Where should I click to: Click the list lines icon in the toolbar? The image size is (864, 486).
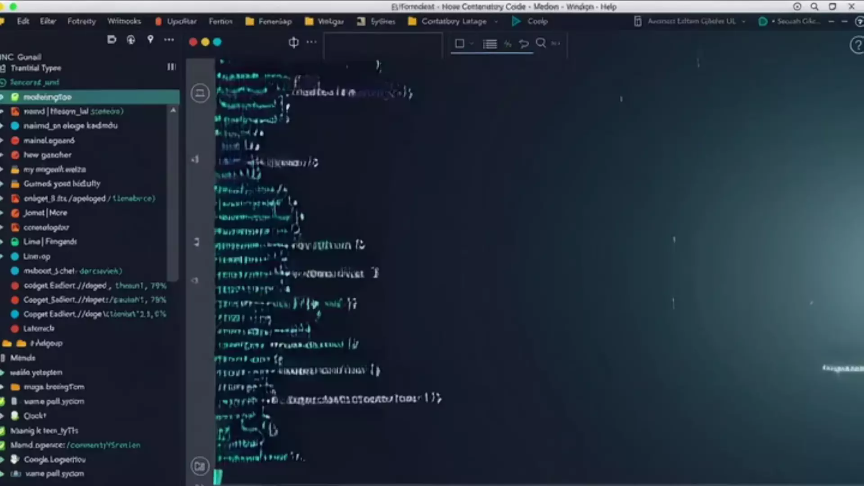click(x=490, y=44)
